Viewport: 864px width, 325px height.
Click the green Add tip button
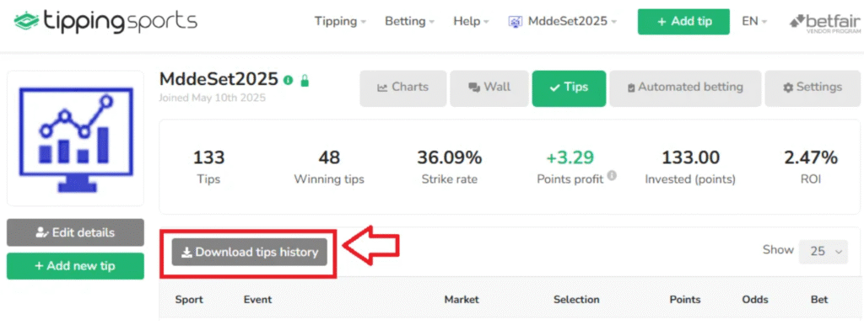683,21
